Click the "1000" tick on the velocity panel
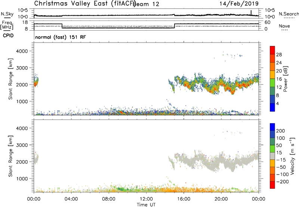 [x=22, y=179]
